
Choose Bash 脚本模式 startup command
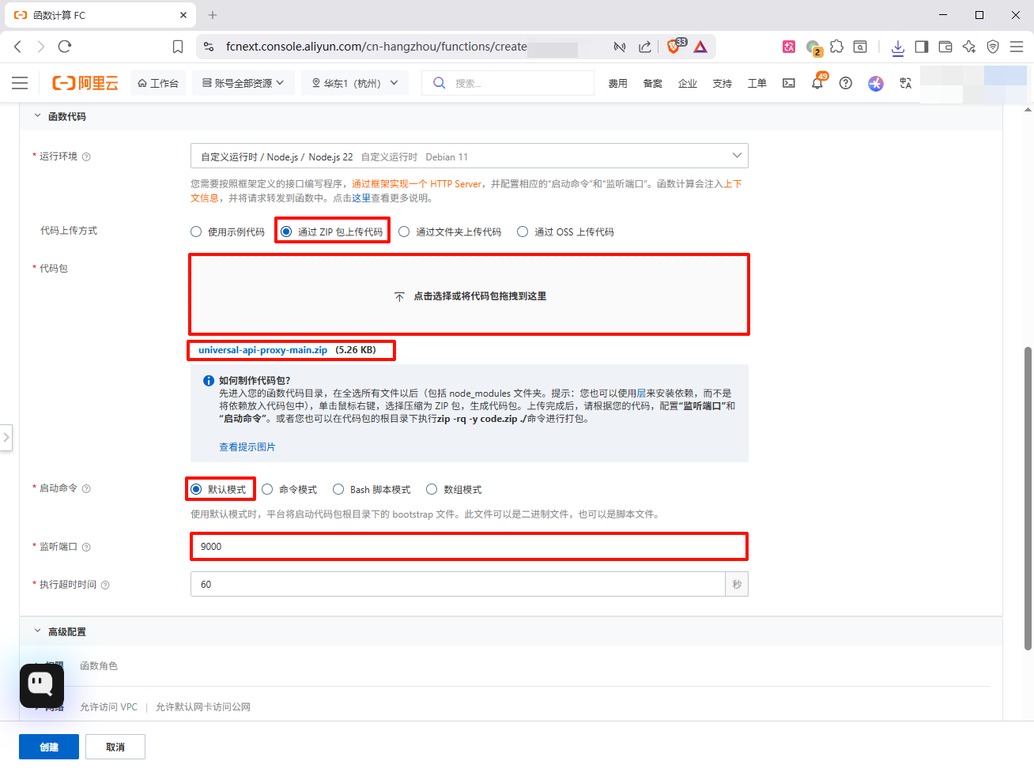coord(338,490)
